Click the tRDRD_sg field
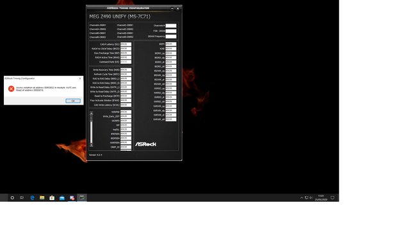 point(171,53)
